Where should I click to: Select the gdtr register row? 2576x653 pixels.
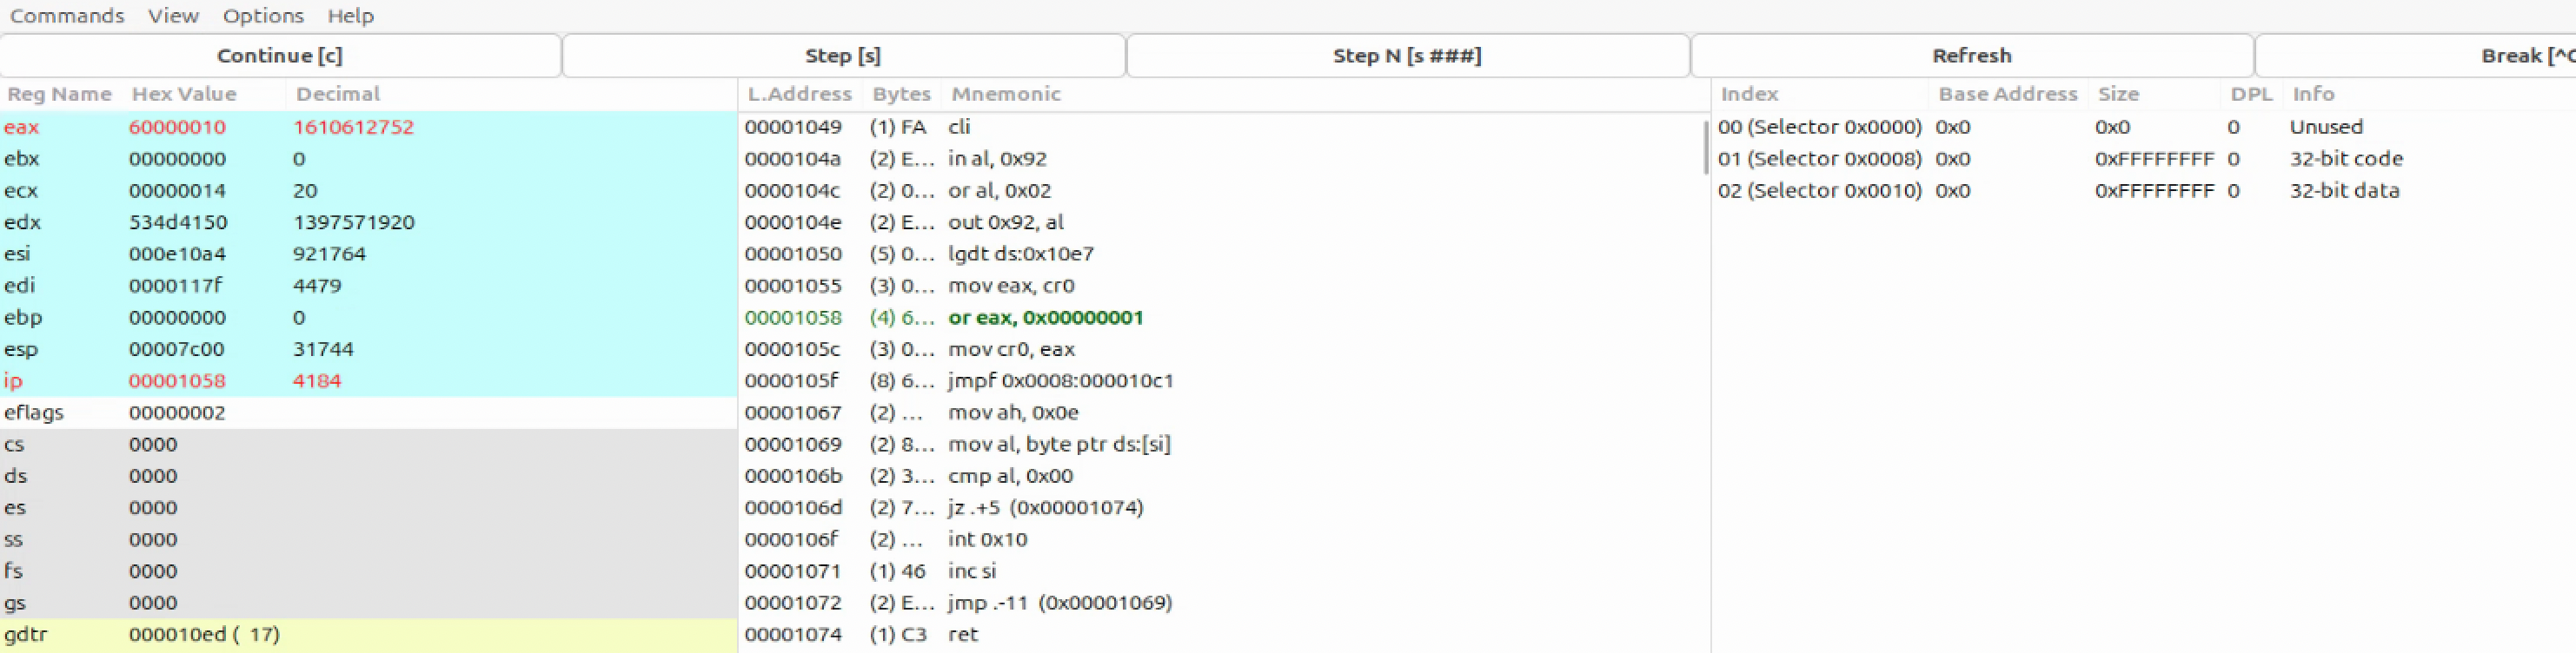(368, 634)
